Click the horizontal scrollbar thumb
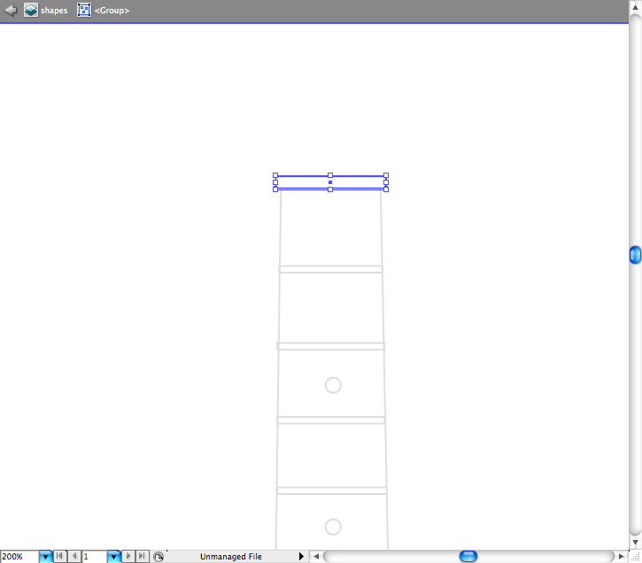The height and width of the screenshot is (563, 642). click(468, 556)
